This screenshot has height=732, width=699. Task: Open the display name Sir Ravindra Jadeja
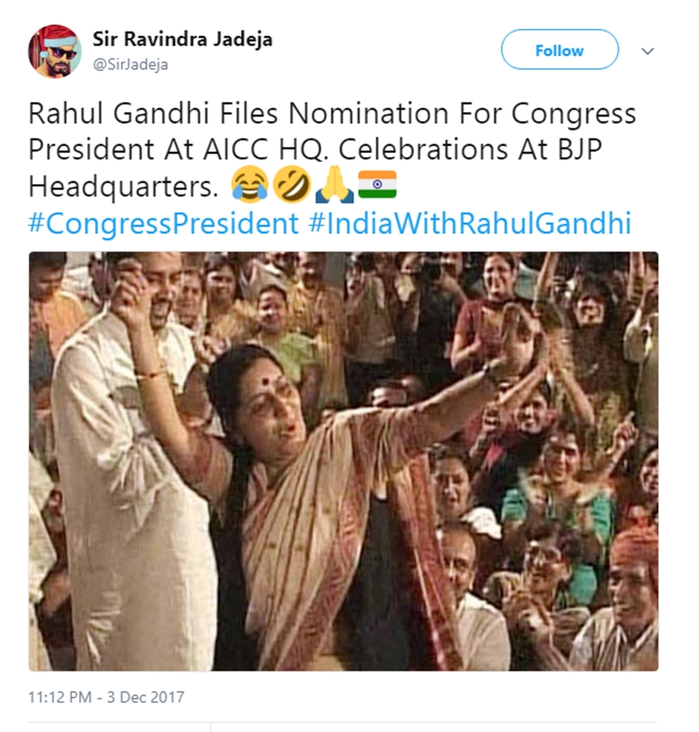click(x=182, y=39)
